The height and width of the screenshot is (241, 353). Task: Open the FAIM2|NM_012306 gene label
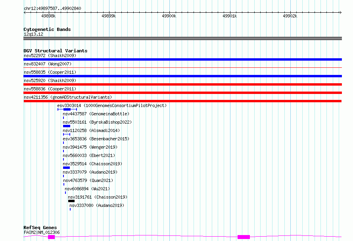point(42,232)
